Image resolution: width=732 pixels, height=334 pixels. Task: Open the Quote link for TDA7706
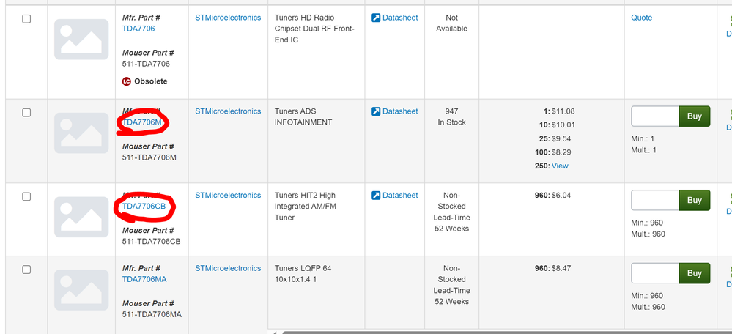[641, 18]
